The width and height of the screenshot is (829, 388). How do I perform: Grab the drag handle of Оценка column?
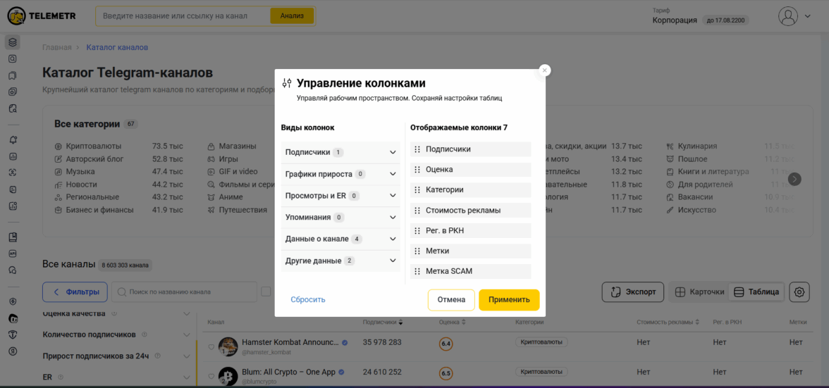click(417, 170)
